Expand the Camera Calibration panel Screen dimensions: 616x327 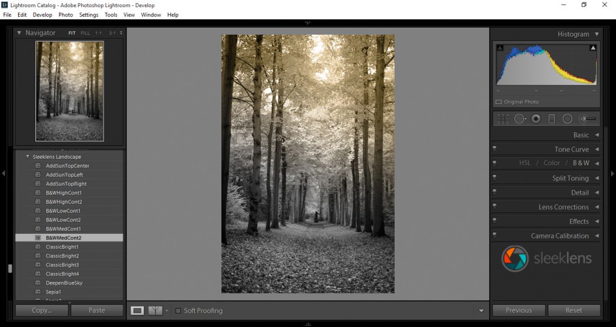(597, 236)
